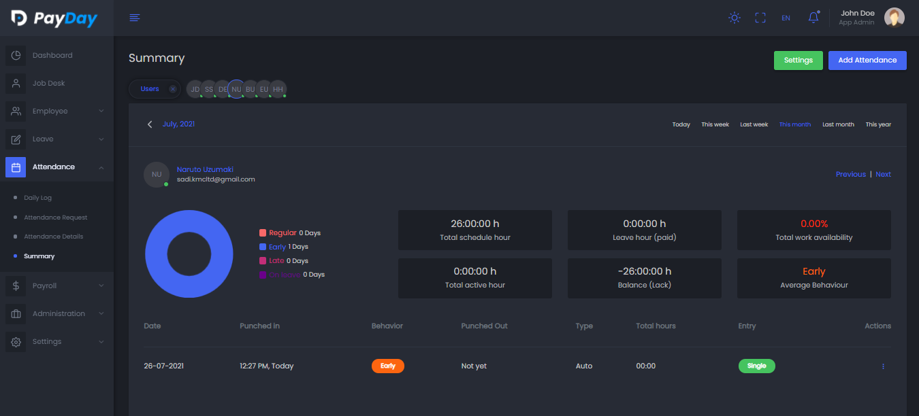Select the BU user avatar

250,89
